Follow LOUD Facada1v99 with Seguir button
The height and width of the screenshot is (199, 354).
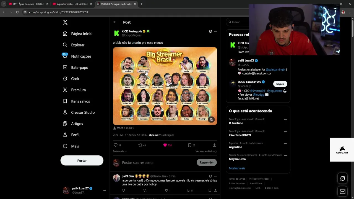point(280,84)
